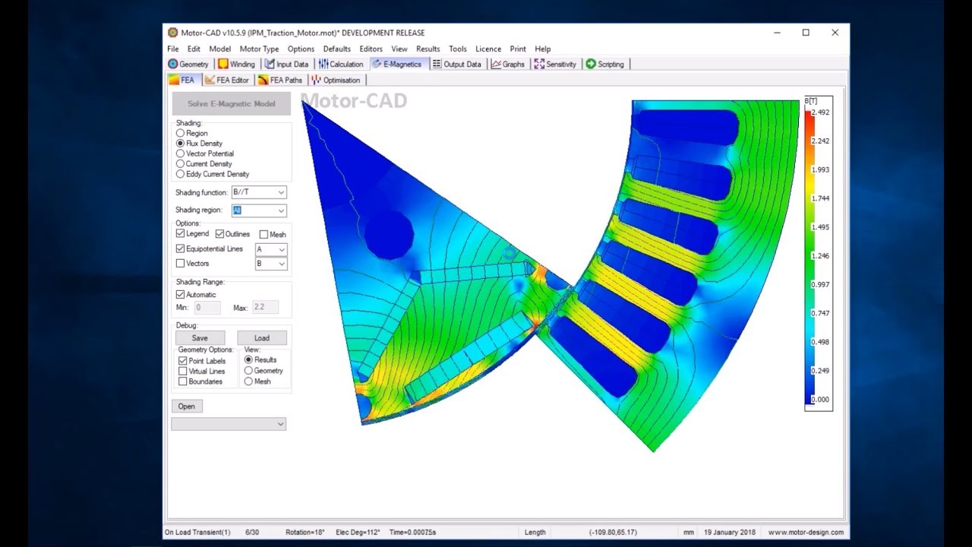Click the shading range Min field
Screen dimensions: 972x547
pos(207,308)
